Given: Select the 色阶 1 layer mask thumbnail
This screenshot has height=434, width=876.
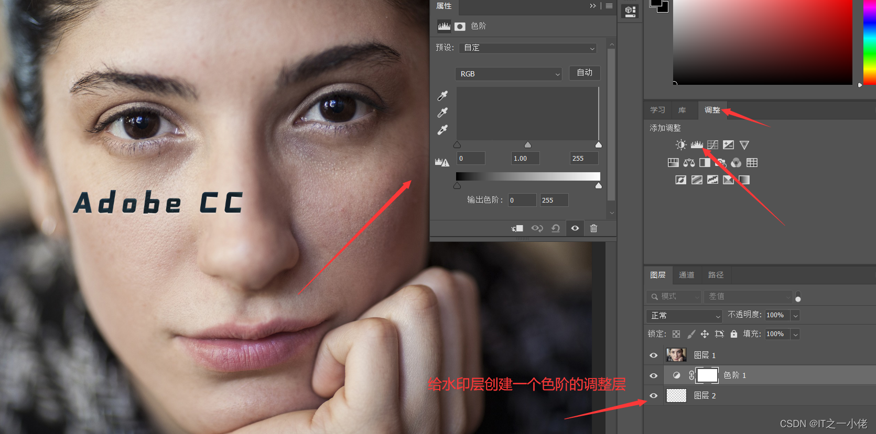Looking at the screenshot, I should coord(707,375).
